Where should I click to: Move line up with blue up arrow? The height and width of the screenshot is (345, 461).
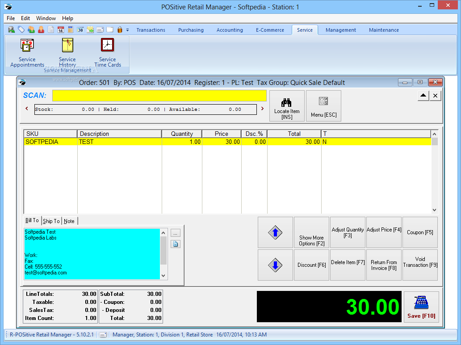[x=276, y=232]
